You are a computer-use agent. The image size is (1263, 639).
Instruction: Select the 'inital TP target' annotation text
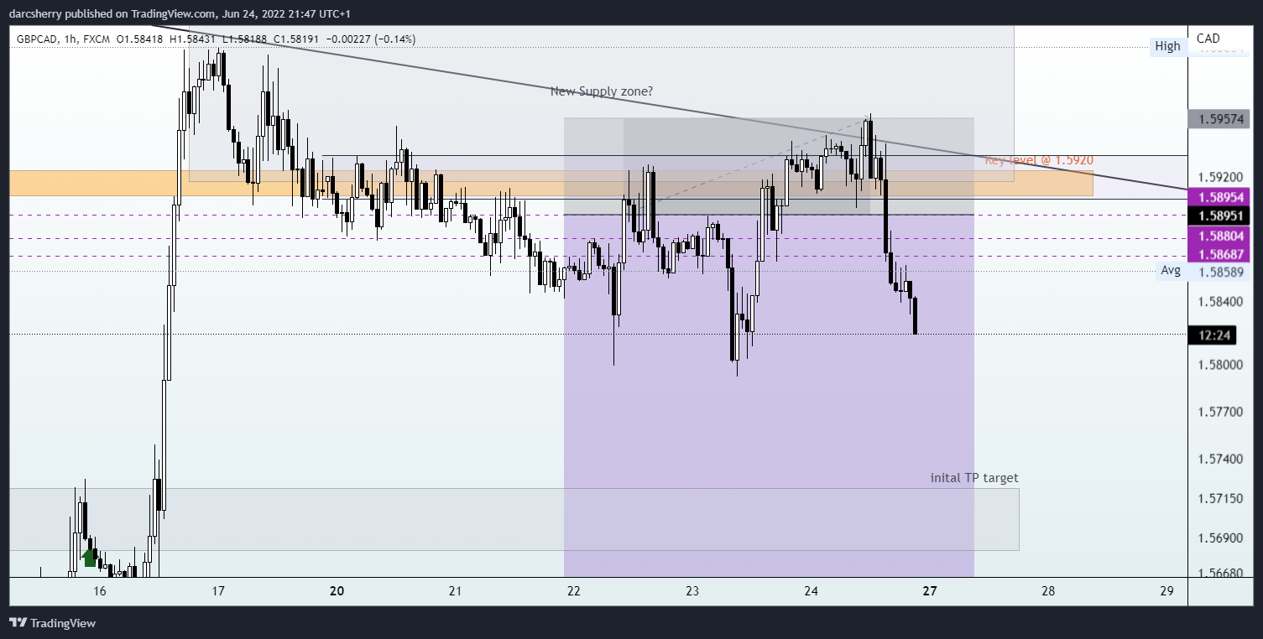point(974,478)
